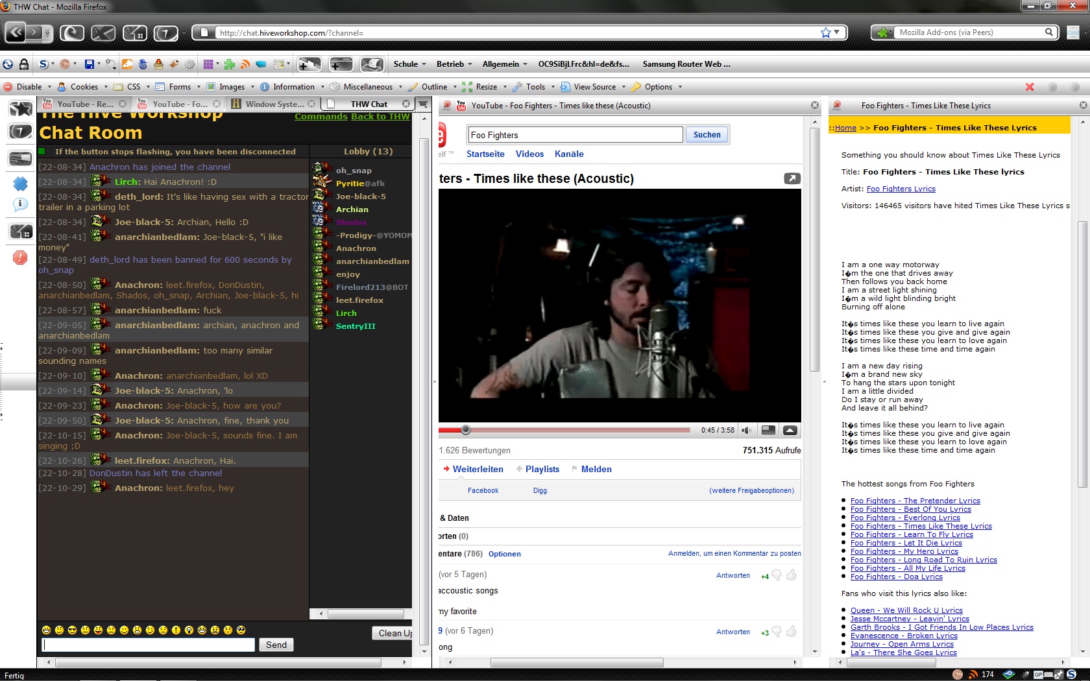The width and height of the screenshot is (1090, 681).
Task: Click the orange RSS feed toolbar icon
Action: pyautogui.click(x=245, y=64)
